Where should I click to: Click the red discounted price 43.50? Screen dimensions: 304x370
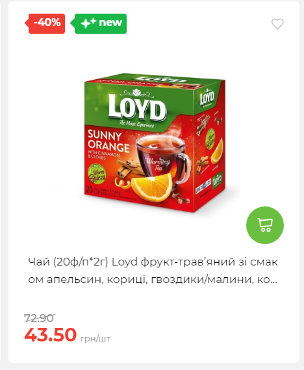(51, 334)
